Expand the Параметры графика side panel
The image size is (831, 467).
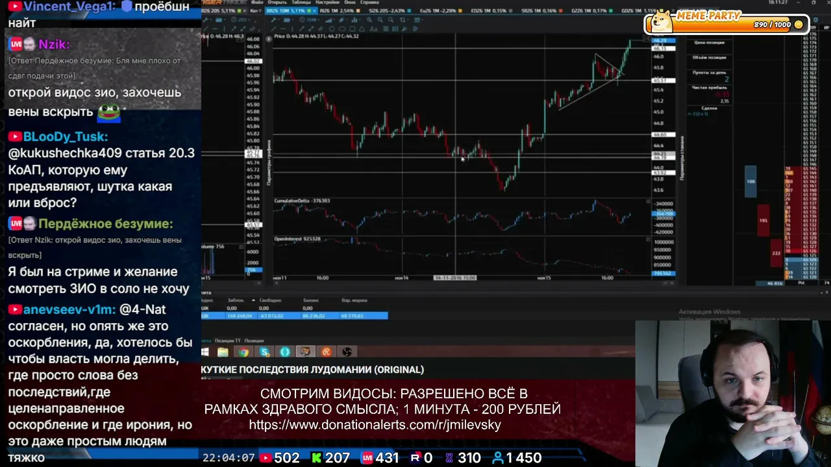[269, 162]
